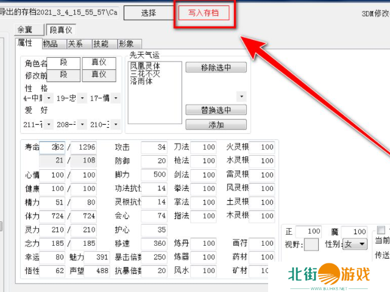390x292 pixels.
Task: Go to the 形象 tab
Action: (x=126, y=44)
